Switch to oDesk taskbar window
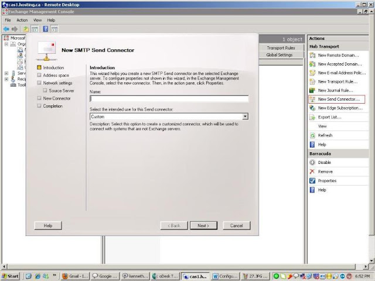The height and width of the screenshot is (281, 375). [x=165, y=276]
